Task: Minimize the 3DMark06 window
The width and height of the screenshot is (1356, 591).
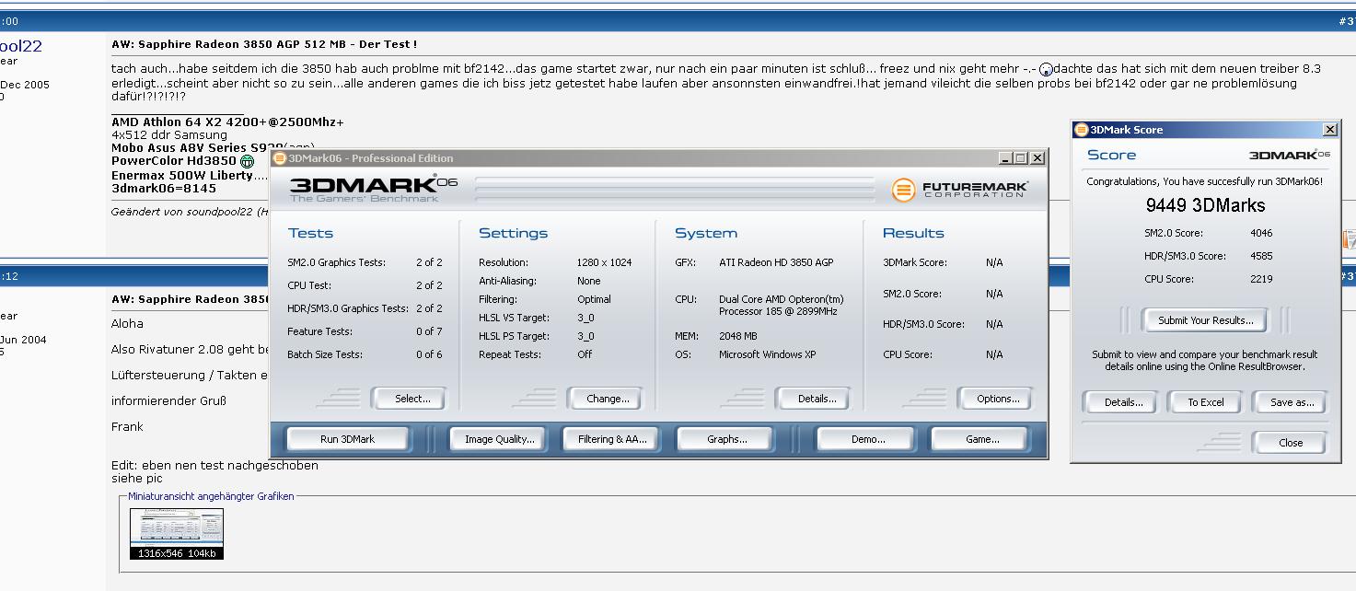Action: (x=1004, y=158)
